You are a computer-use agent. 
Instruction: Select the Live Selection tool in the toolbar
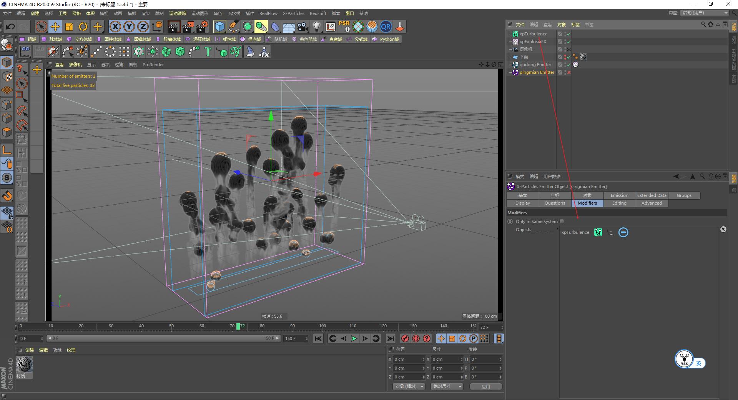coord(40,27)
